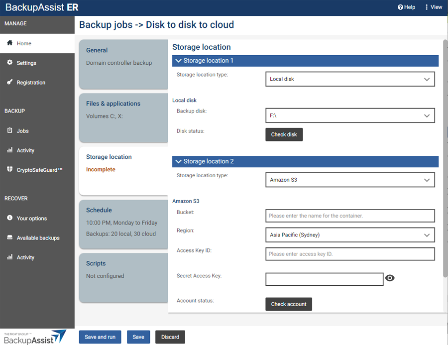The image size is (448, 345).
Task: Click the Settings gear icon
Action: (x=10, y=62)
